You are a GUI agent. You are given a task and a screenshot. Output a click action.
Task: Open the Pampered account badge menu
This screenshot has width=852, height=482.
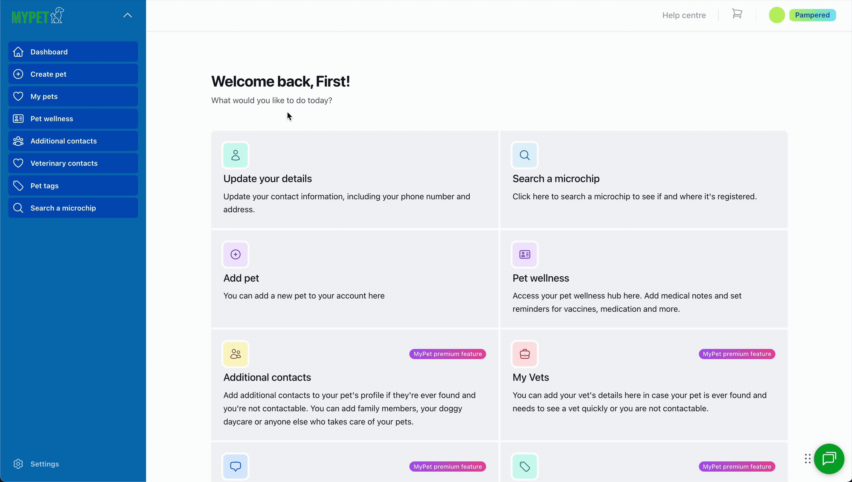812,15
